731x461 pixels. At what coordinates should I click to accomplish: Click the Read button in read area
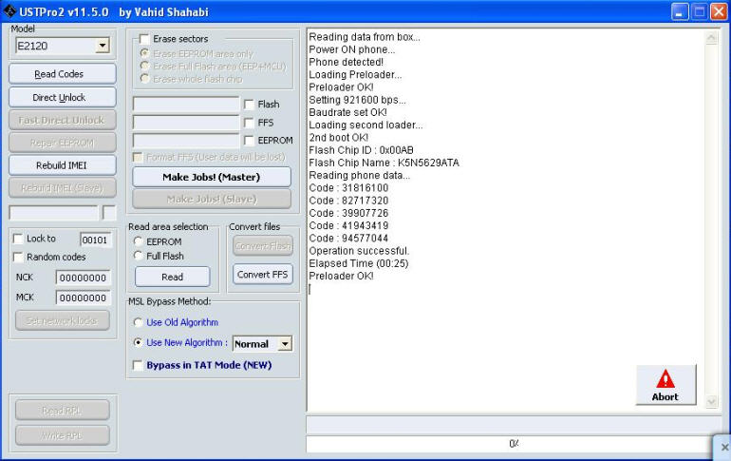tap(173, 277)
